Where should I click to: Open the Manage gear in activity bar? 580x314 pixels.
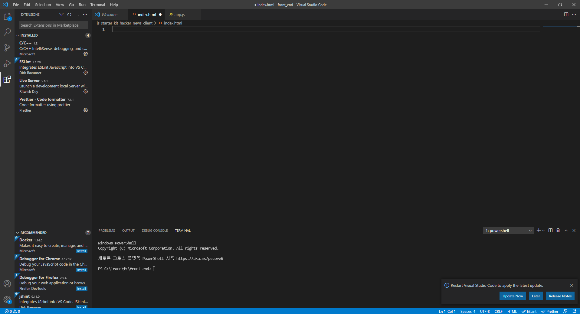pyautogui.click(x=7, y=299)
